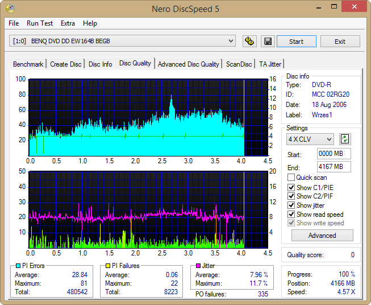The height and width of the screenshot is (305, 371).
Task: Click the label value Wrzes1
Action: click(322, 115)
